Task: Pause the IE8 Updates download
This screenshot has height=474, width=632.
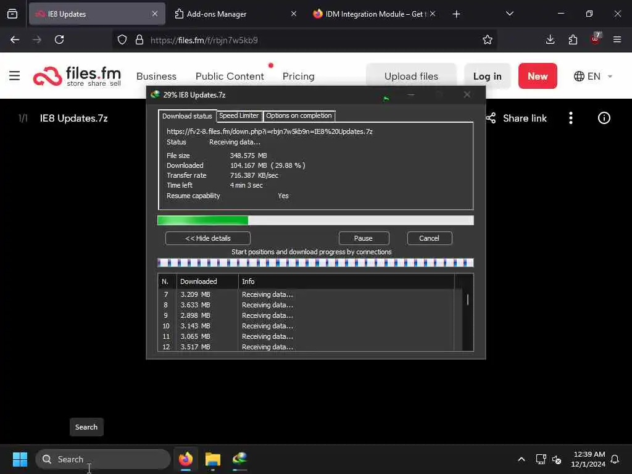Action: (364, 238)
